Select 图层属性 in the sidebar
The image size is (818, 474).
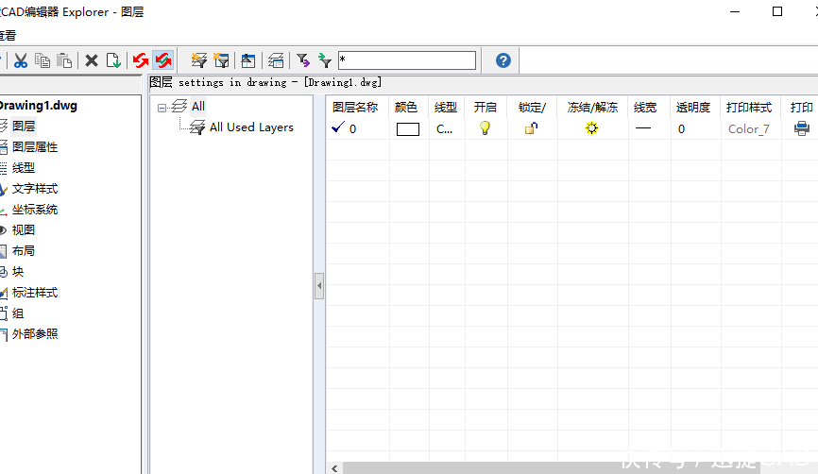(35, 147)
